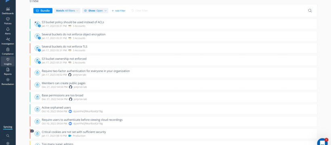Click GitHub icon on public pages row
This screenshot has height=145, width=331.
click(x=71, y=87)
